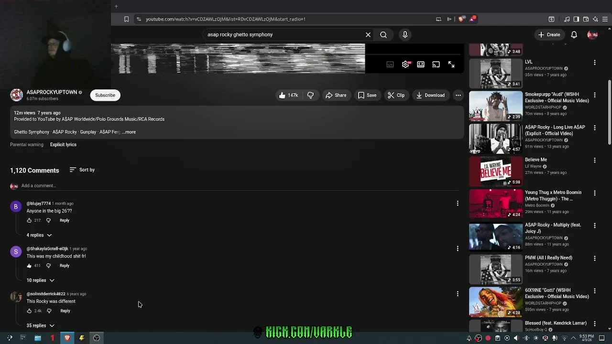Viewport: 612px width, 344px height.
Task: Open the ASAPROCKYUPTOWN channel avatar
Action: 17,95
